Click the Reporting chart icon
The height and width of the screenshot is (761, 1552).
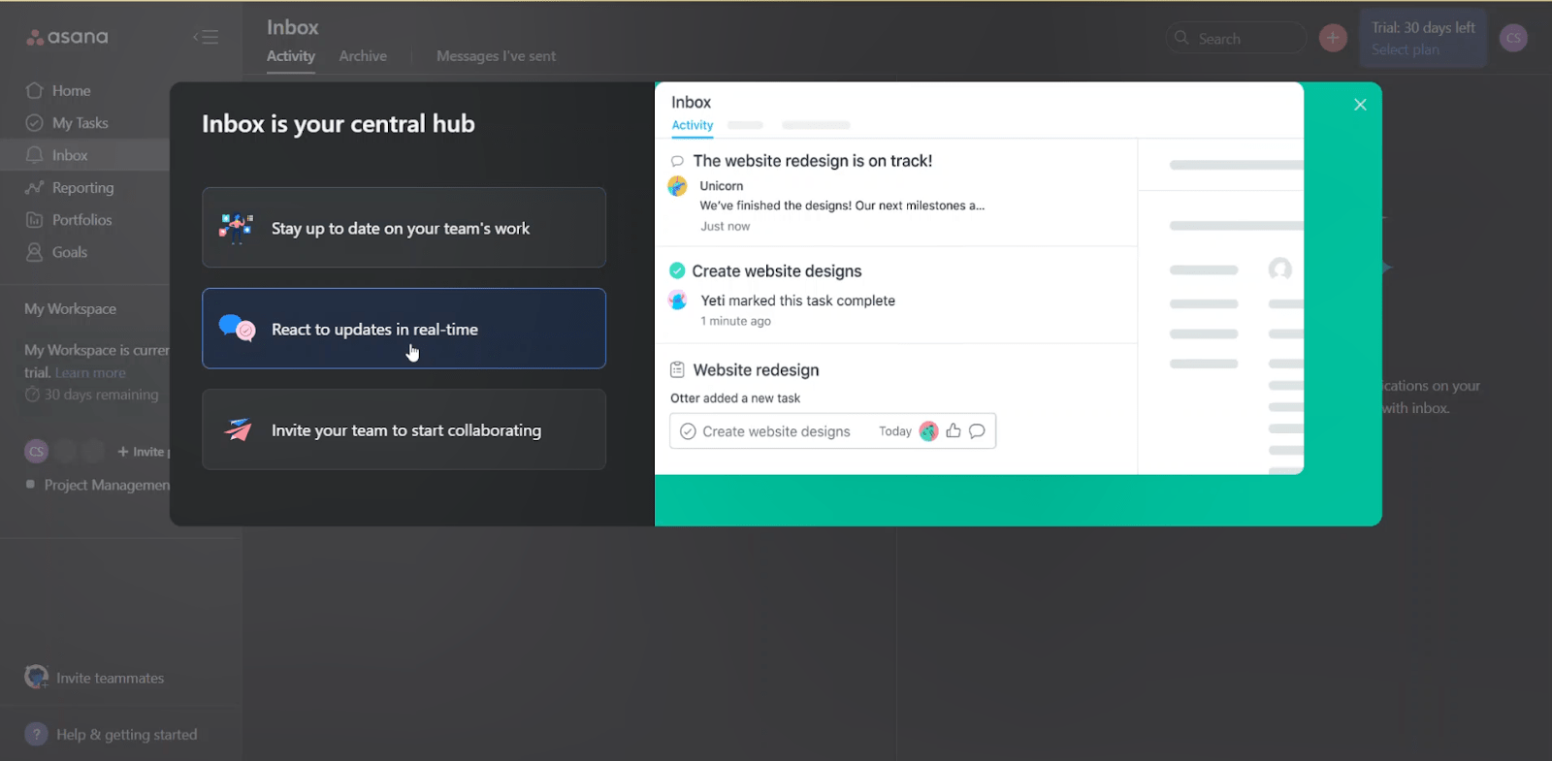click(x=34, y=187)
